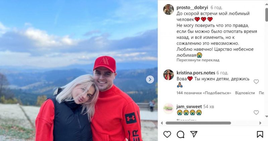Click the horizontal scrollbar right arrow
This screenshot has height=141, width=268.
260,123
